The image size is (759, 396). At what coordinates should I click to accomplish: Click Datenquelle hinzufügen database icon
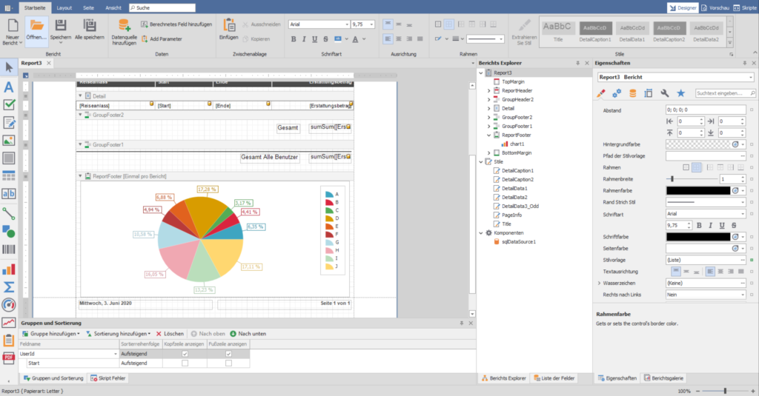tap(123, 27)
